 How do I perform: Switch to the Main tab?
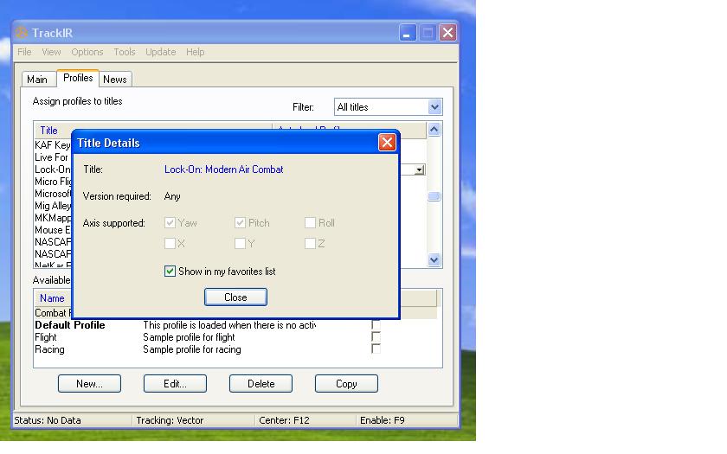(37, 80)
